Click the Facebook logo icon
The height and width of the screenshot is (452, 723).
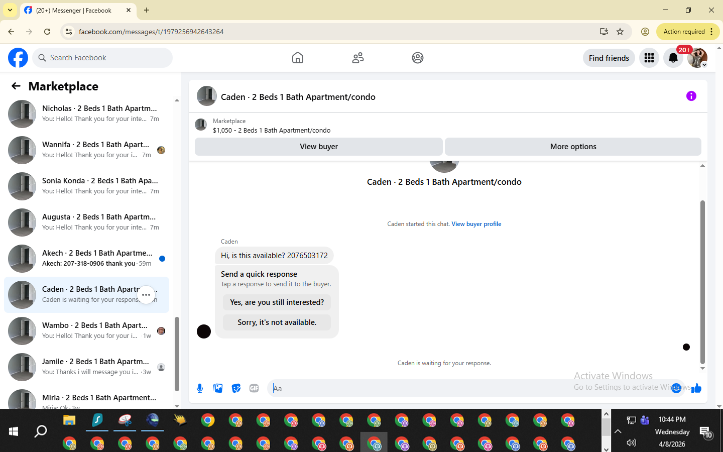click(18, 58)
